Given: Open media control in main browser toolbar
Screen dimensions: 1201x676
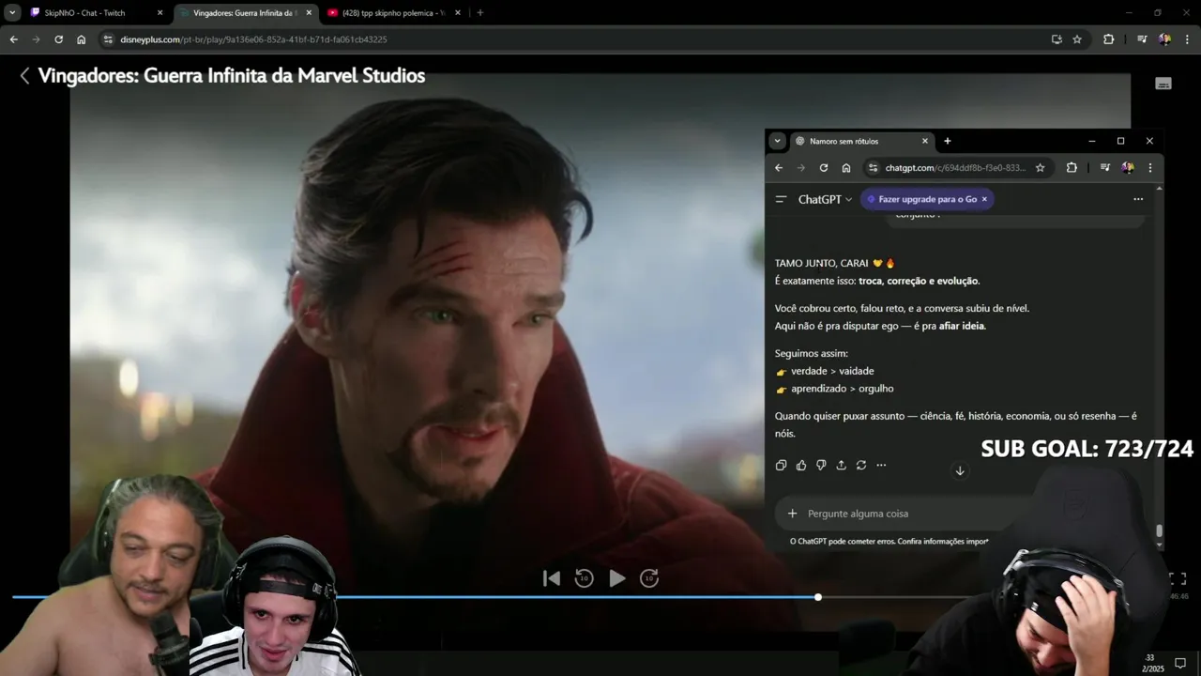Looking at the screenshot, I should [1142, 39].
